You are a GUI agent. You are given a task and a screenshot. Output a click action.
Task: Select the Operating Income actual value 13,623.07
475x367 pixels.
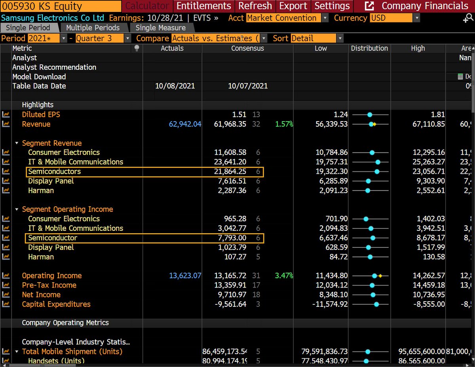185,276
